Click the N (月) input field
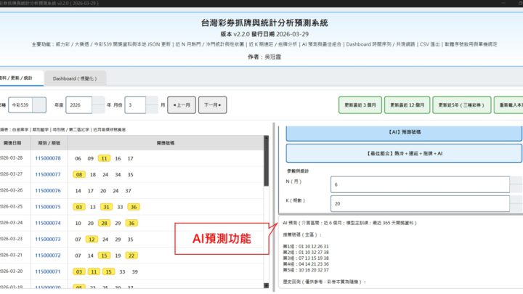 pyautogui.click(x=424, y=185)
